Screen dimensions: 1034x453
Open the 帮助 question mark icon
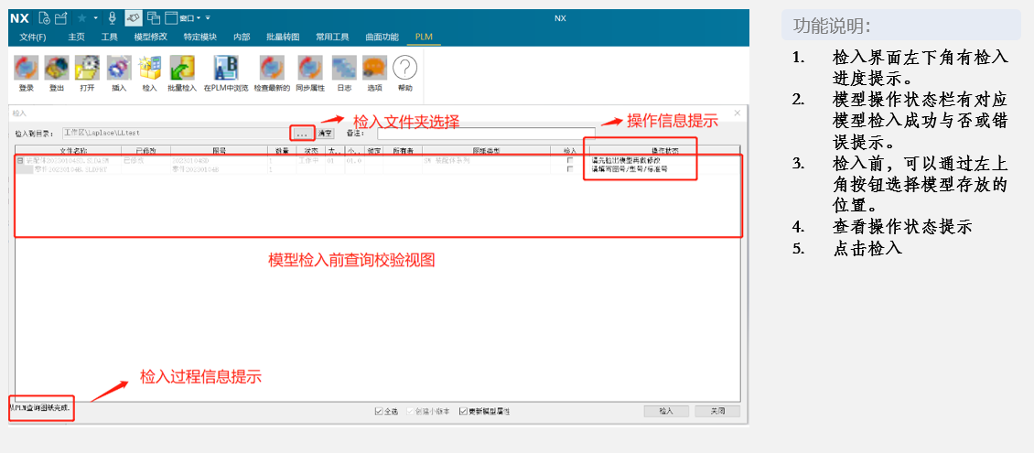pyautogui.click(x=404, y=69)
